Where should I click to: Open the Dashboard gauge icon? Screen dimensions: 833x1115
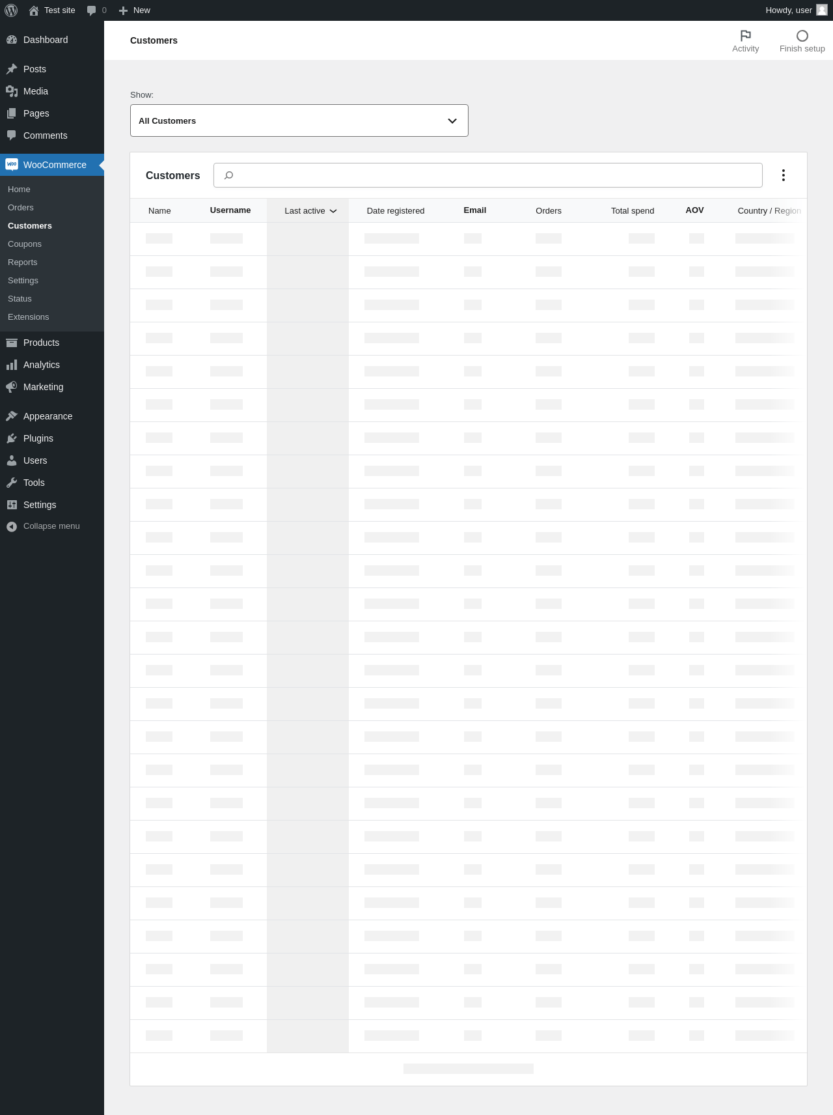coord(12,40)
